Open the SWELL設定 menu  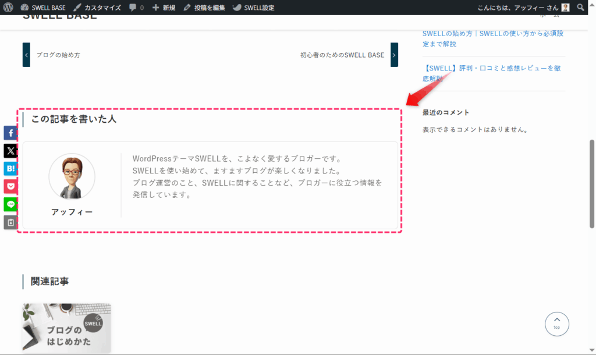coord(254,8)
